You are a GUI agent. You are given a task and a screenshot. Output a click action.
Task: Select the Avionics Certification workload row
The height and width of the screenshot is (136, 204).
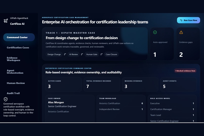pos(121,103)
